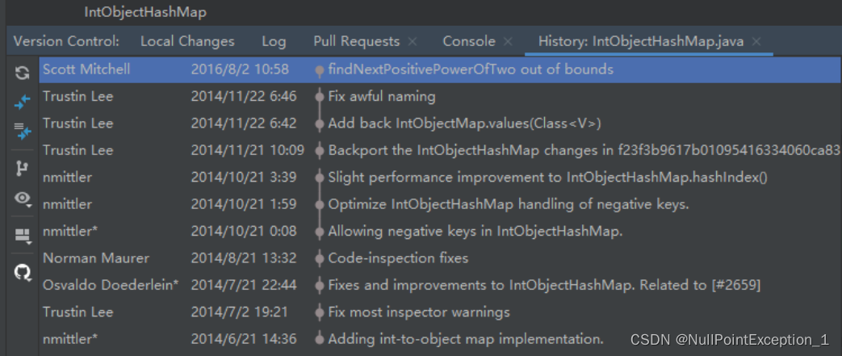
Task: Click the date 2014/7/21 22:44
Action: tap(243, 285)
